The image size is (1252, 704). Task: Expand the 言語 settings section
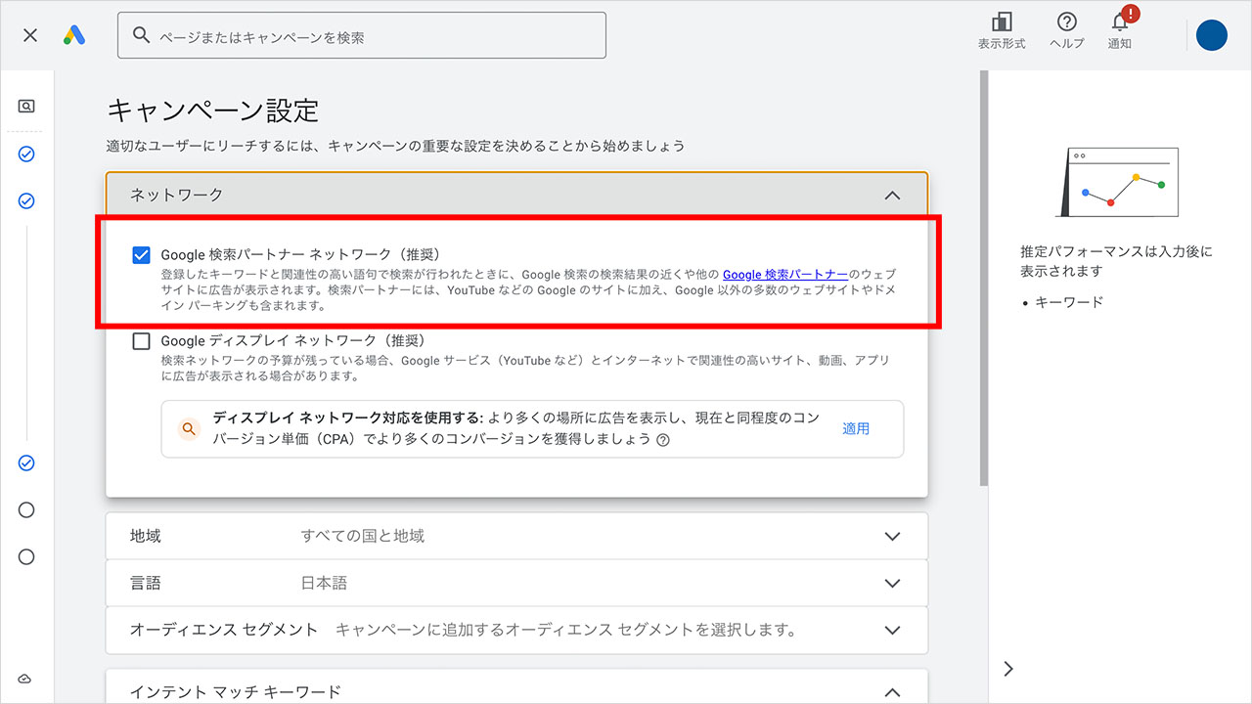(x=891, y=583)
